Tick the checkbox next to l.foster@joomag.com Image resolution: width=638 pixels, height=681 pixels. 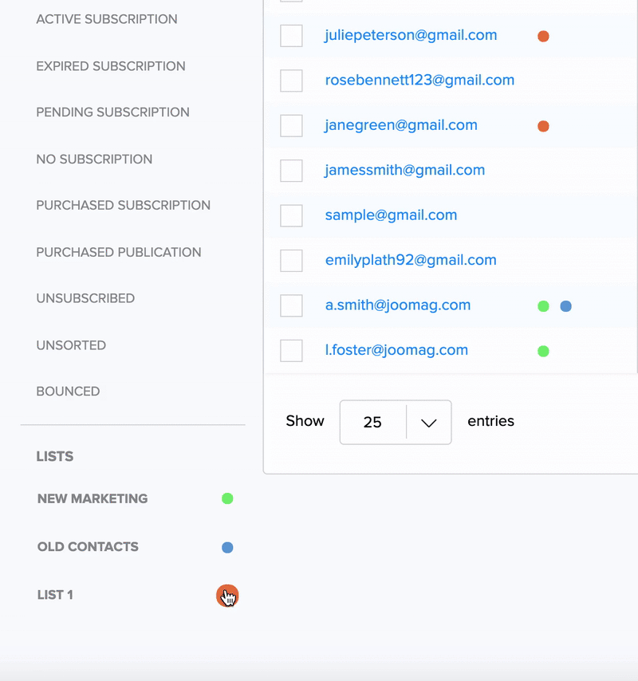click(x=291, y=350)
